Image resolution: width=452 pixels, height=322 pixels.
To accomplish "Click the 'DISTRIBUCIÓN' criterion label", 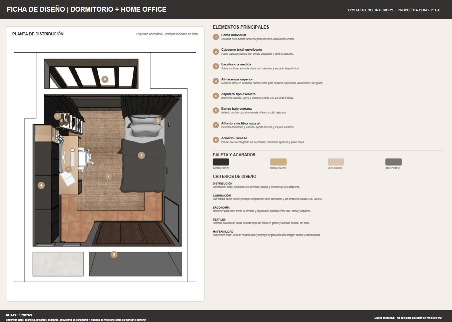I will [222, 184].
